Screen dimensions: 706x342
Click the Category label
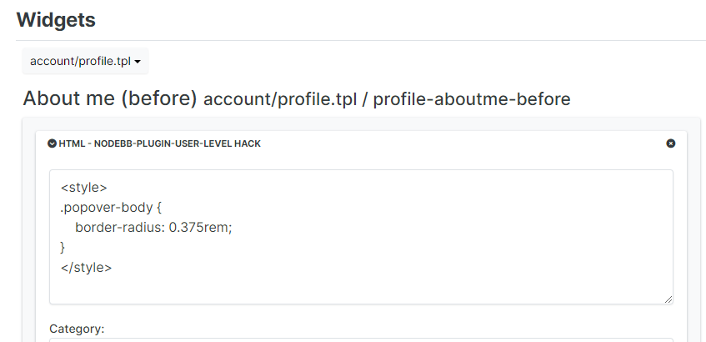(77, 329)
